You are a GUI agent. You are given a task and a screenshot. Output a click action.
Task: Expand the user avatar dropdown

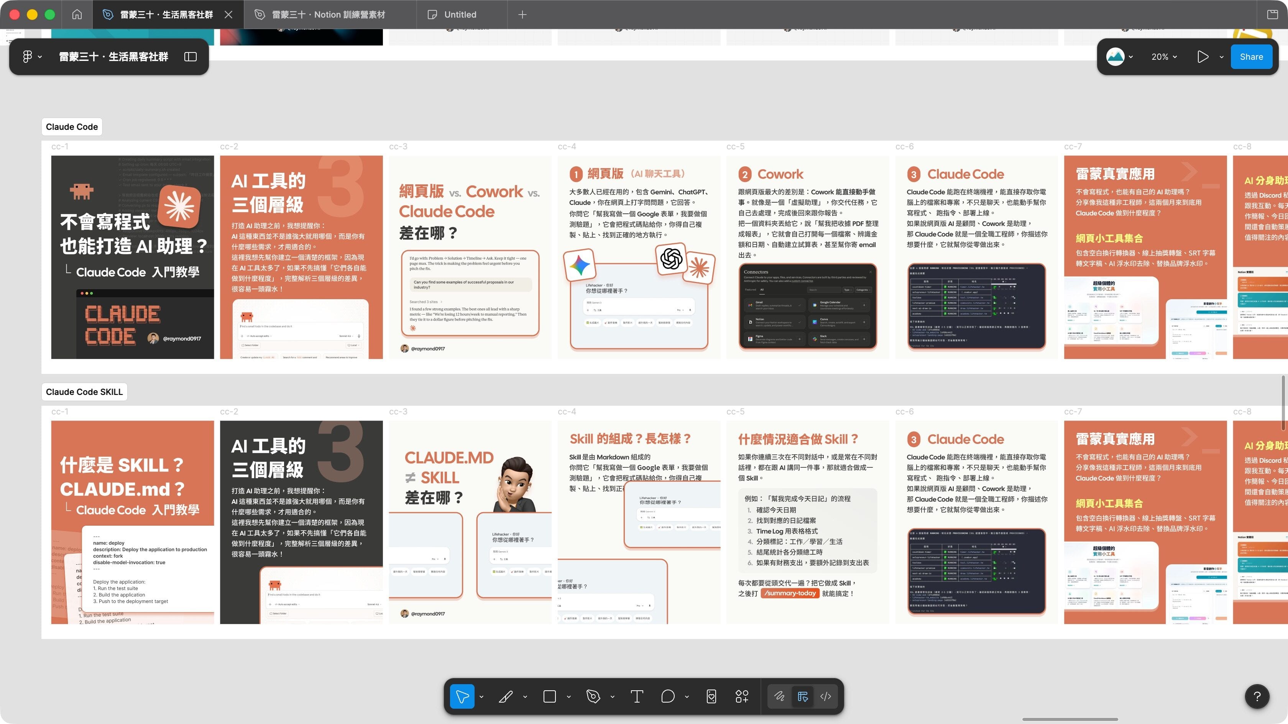1130,57
